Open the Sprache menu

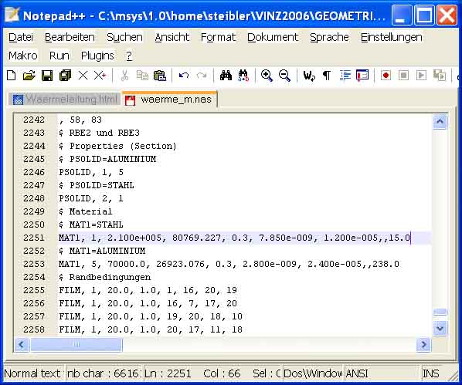pos(329,37)
